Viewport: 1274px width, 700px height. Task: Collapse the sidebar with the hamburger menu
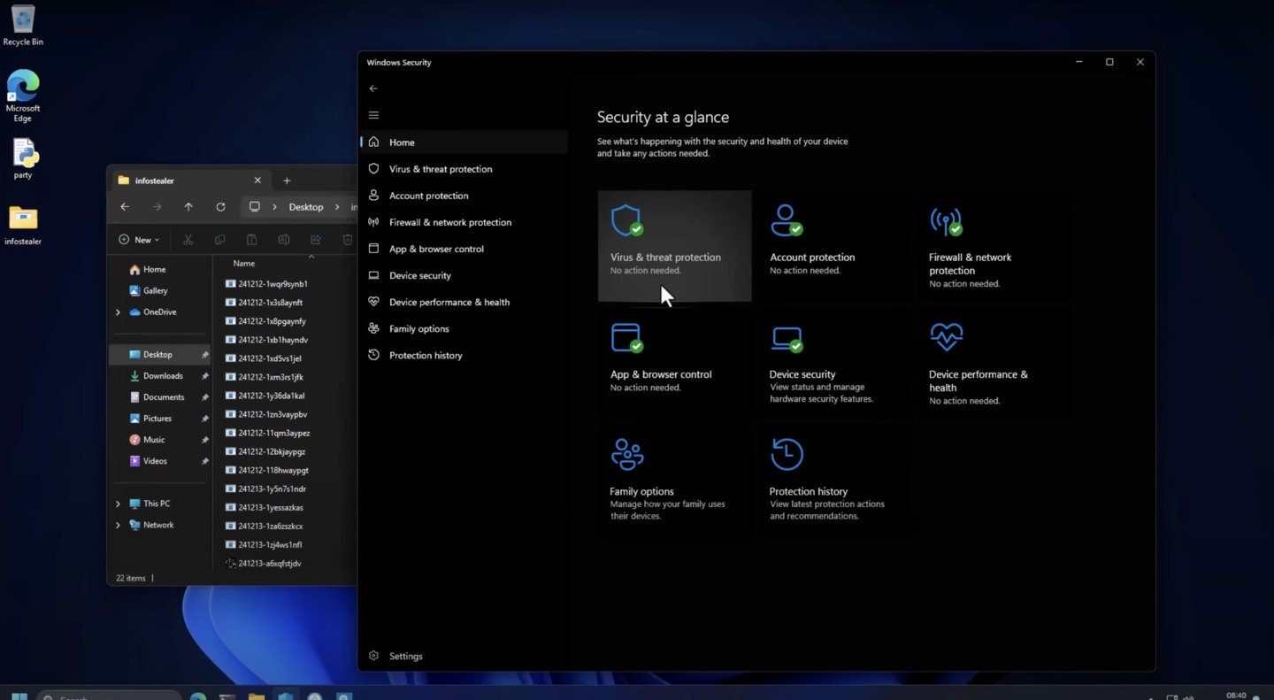(x=373, y=115)
